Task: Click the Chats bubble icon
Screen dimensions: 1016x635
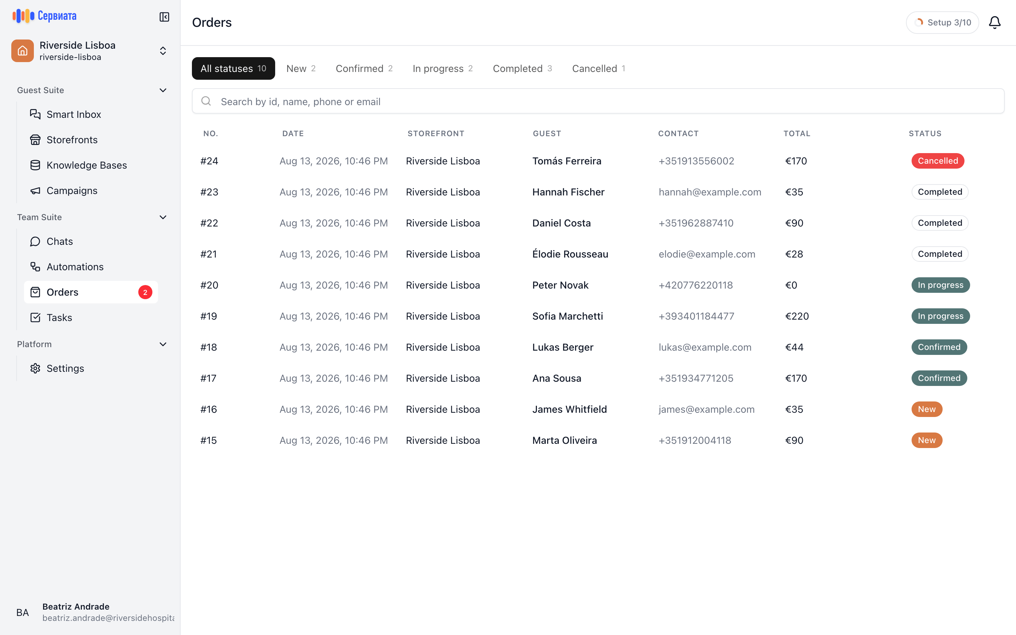Action: tap(35, 242)
